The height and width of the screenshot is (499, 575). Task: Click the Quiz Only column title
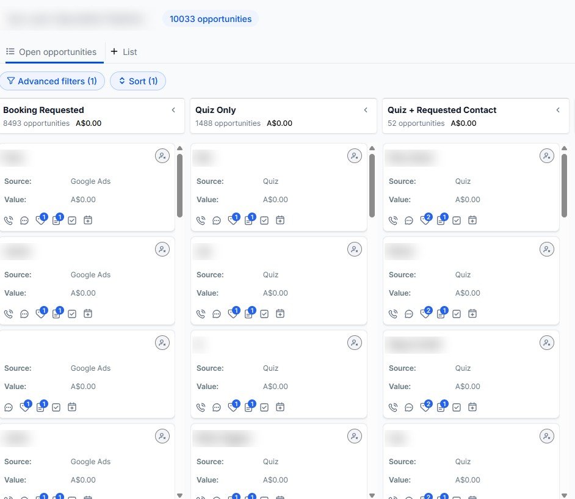(215, 110)
